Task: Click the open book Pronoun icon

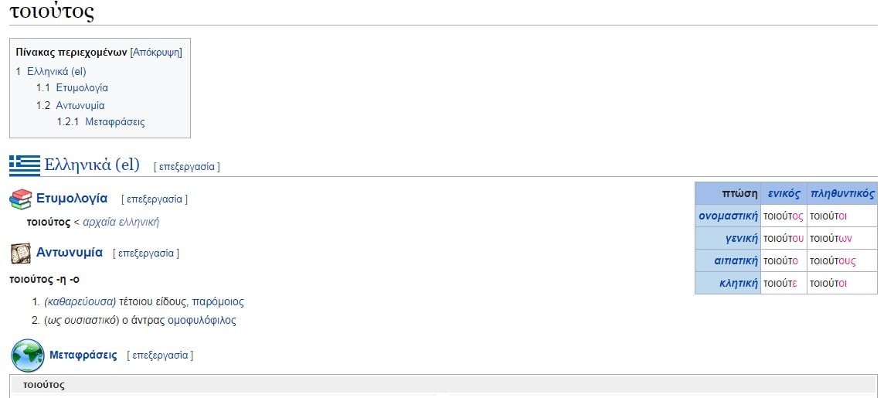Action: pos(21,253)
